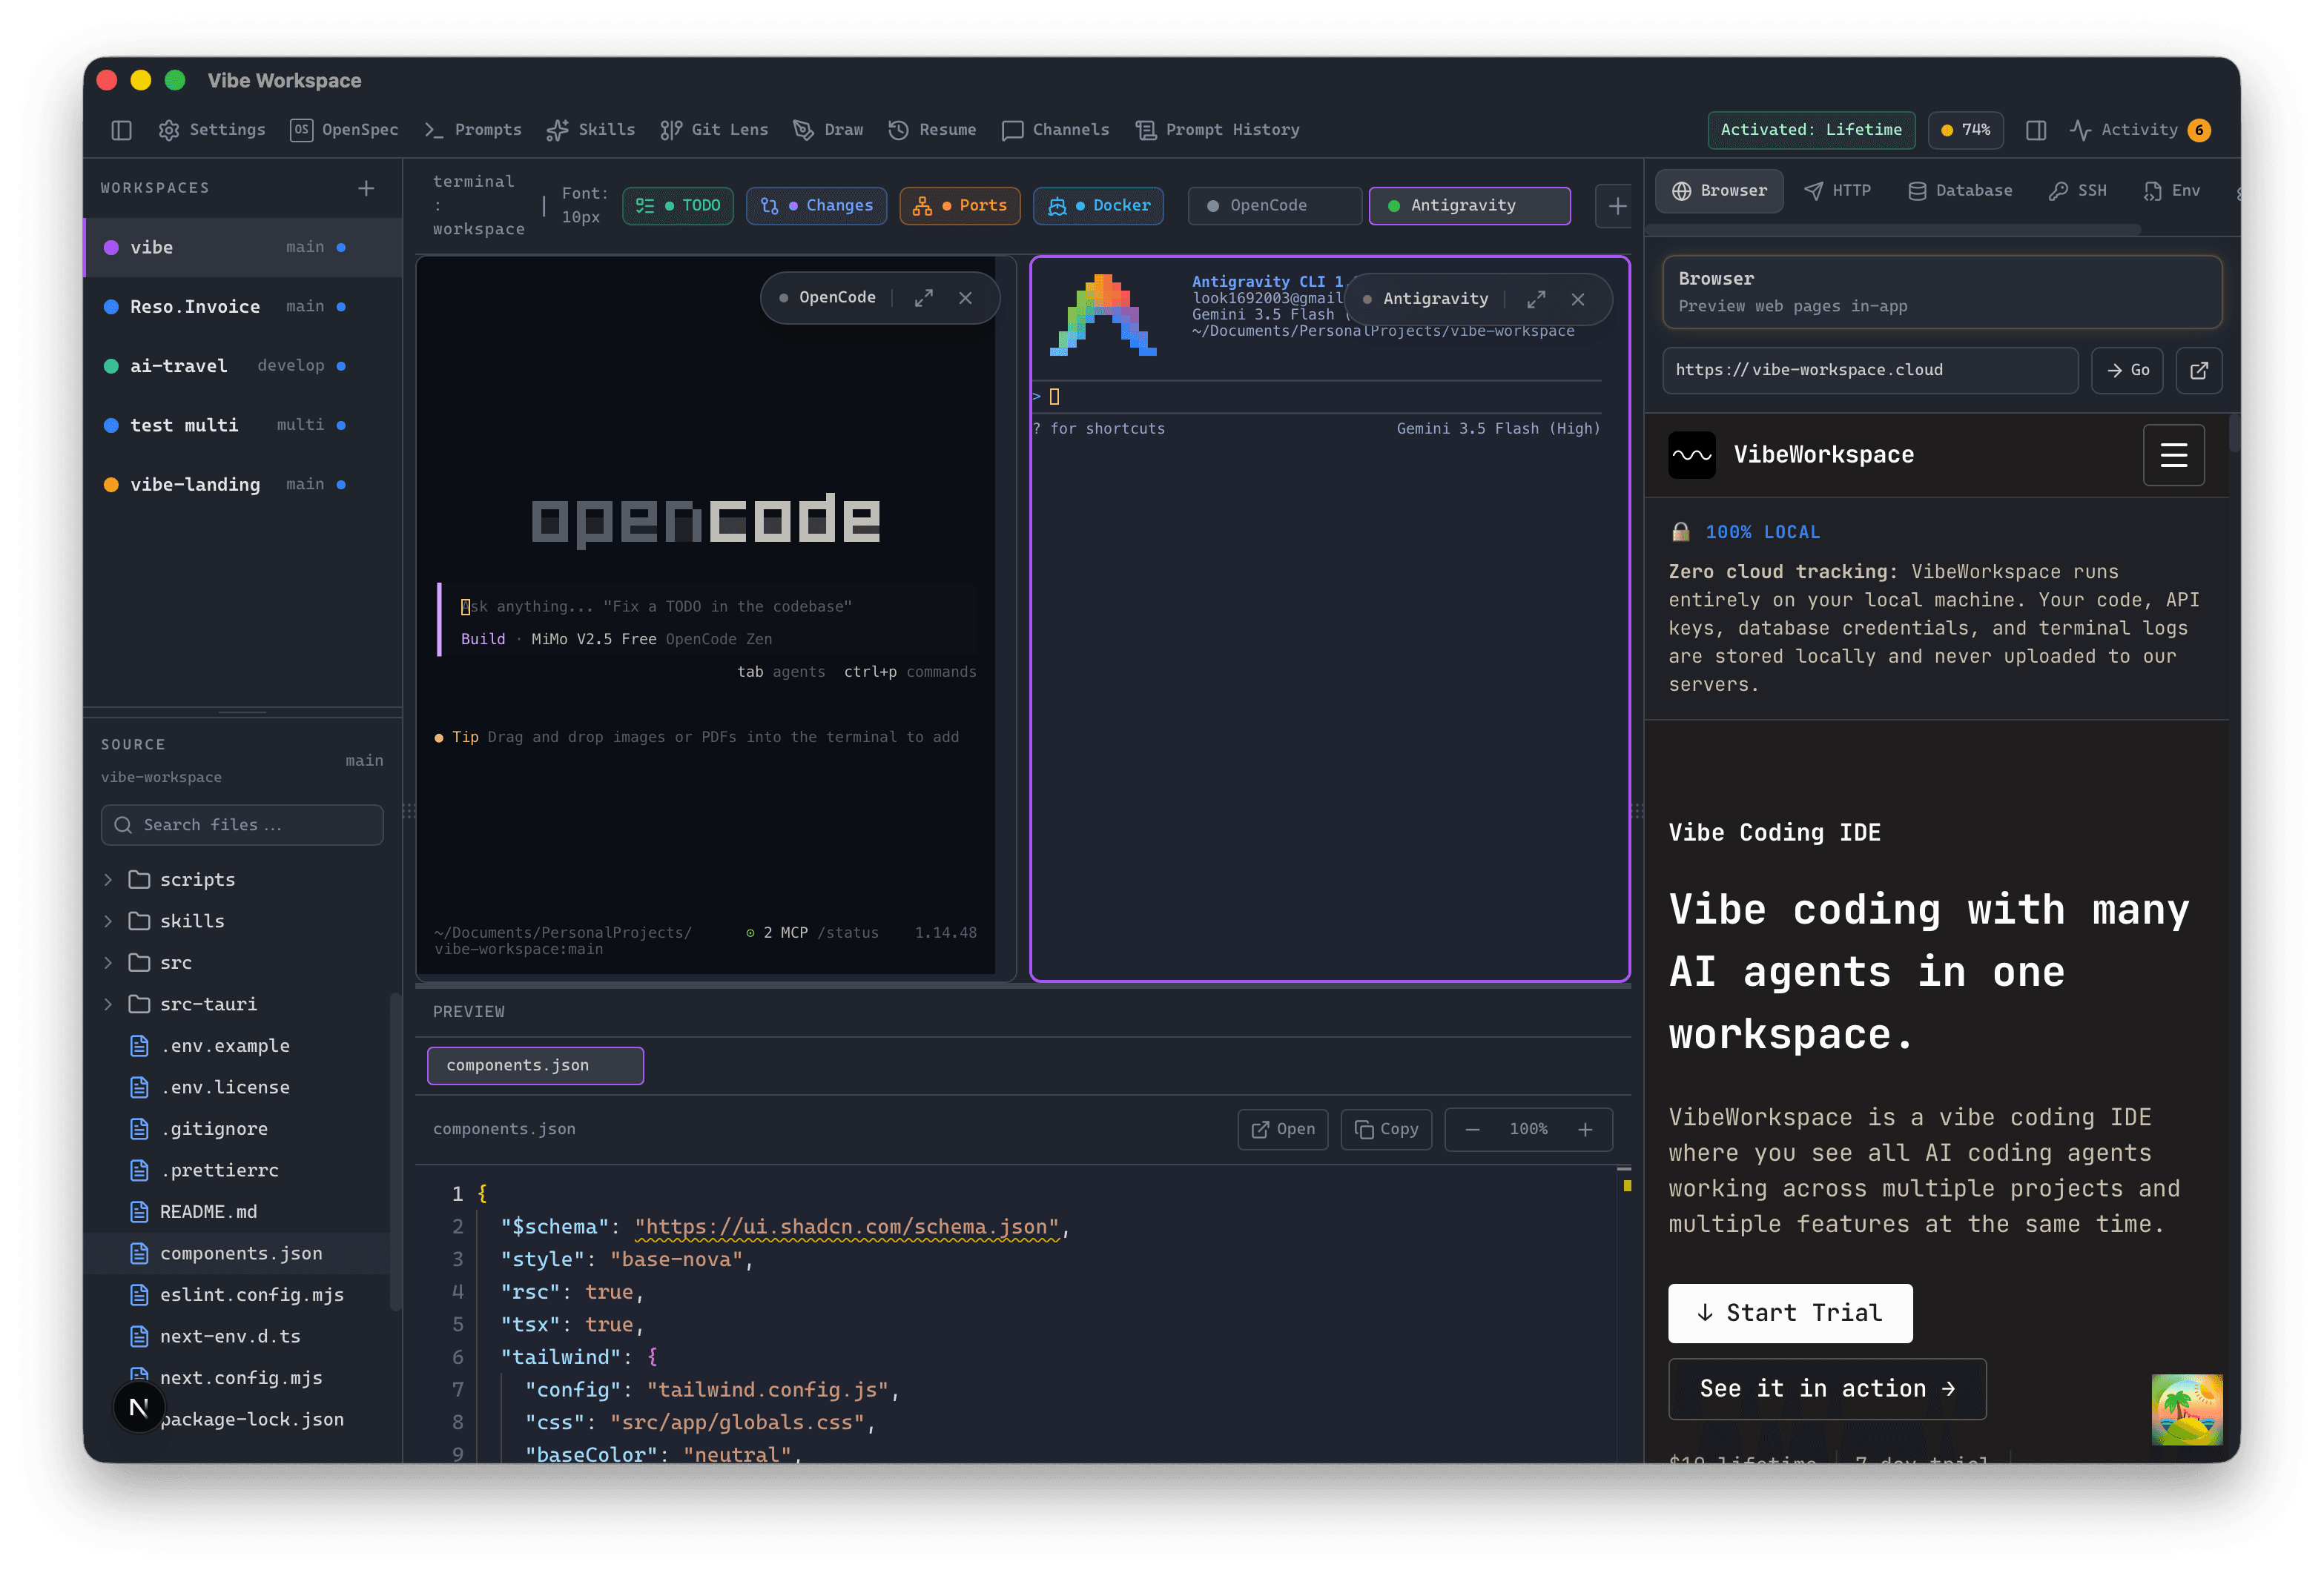Click the Activated: Lifetime badge
2324x1573 pixels.
tap(1811, 130)
